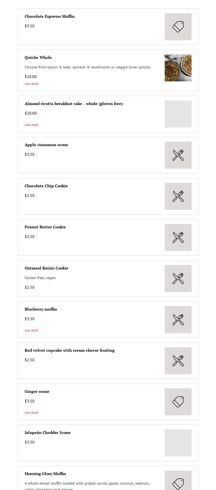Click the Red velvet cupcake utensils icon

coord(178,361)
